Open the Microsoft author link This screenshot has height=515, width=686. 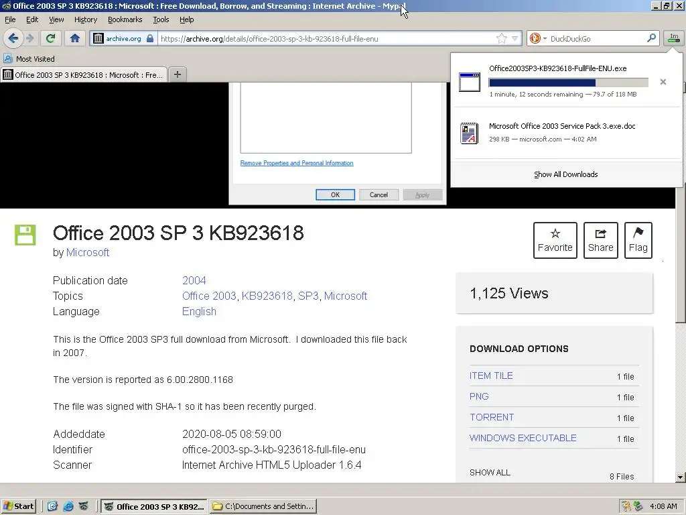click(x=88, y=253)
